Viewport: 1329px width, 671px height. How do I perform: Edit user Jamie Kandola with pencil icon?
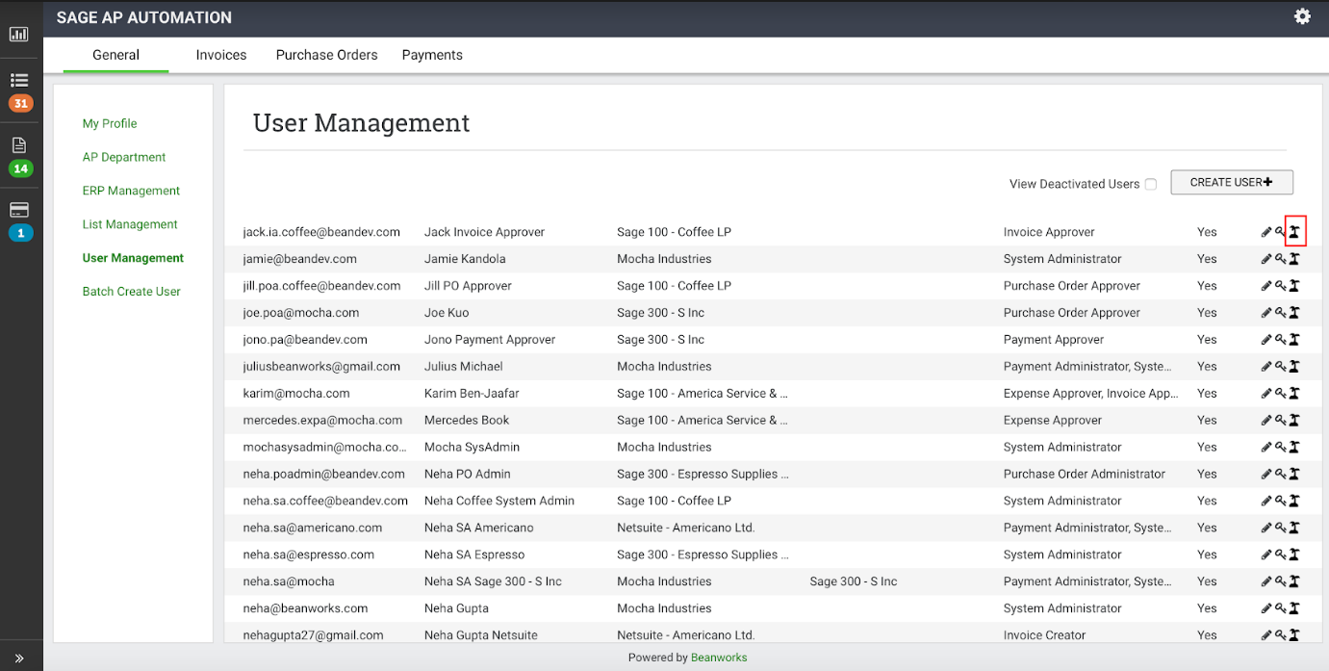point(1266,259)
